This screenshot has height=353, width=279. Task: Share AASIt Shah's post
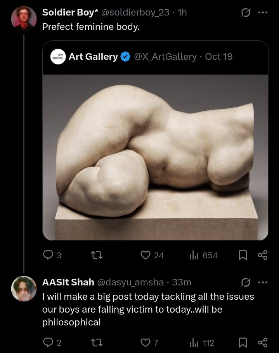(263, 343)
